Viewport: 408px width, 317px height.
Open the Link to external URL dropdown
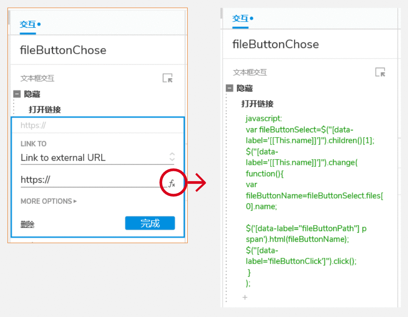(98, 157)
